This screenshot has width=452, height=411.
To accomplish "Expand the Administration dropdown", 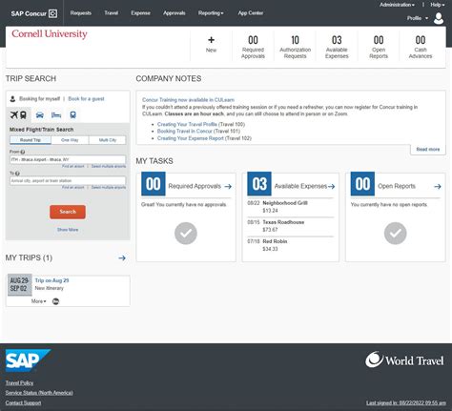I will [x=397, y=5].
